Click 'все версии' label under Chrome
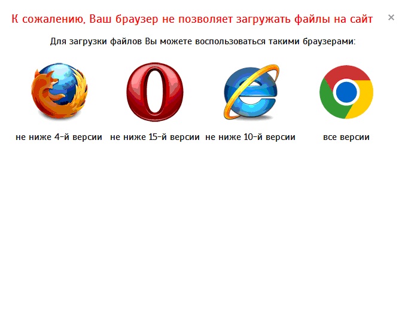The width and height of the screenshot is (405, 323). (x=346, y=137)
